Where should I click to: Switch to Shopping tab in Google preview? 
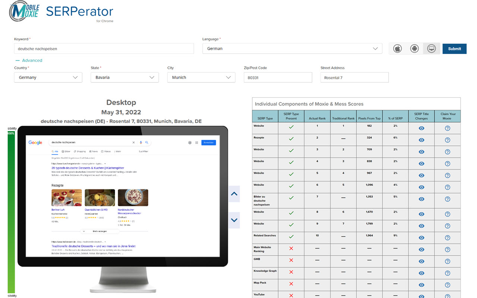click(80, 152)
